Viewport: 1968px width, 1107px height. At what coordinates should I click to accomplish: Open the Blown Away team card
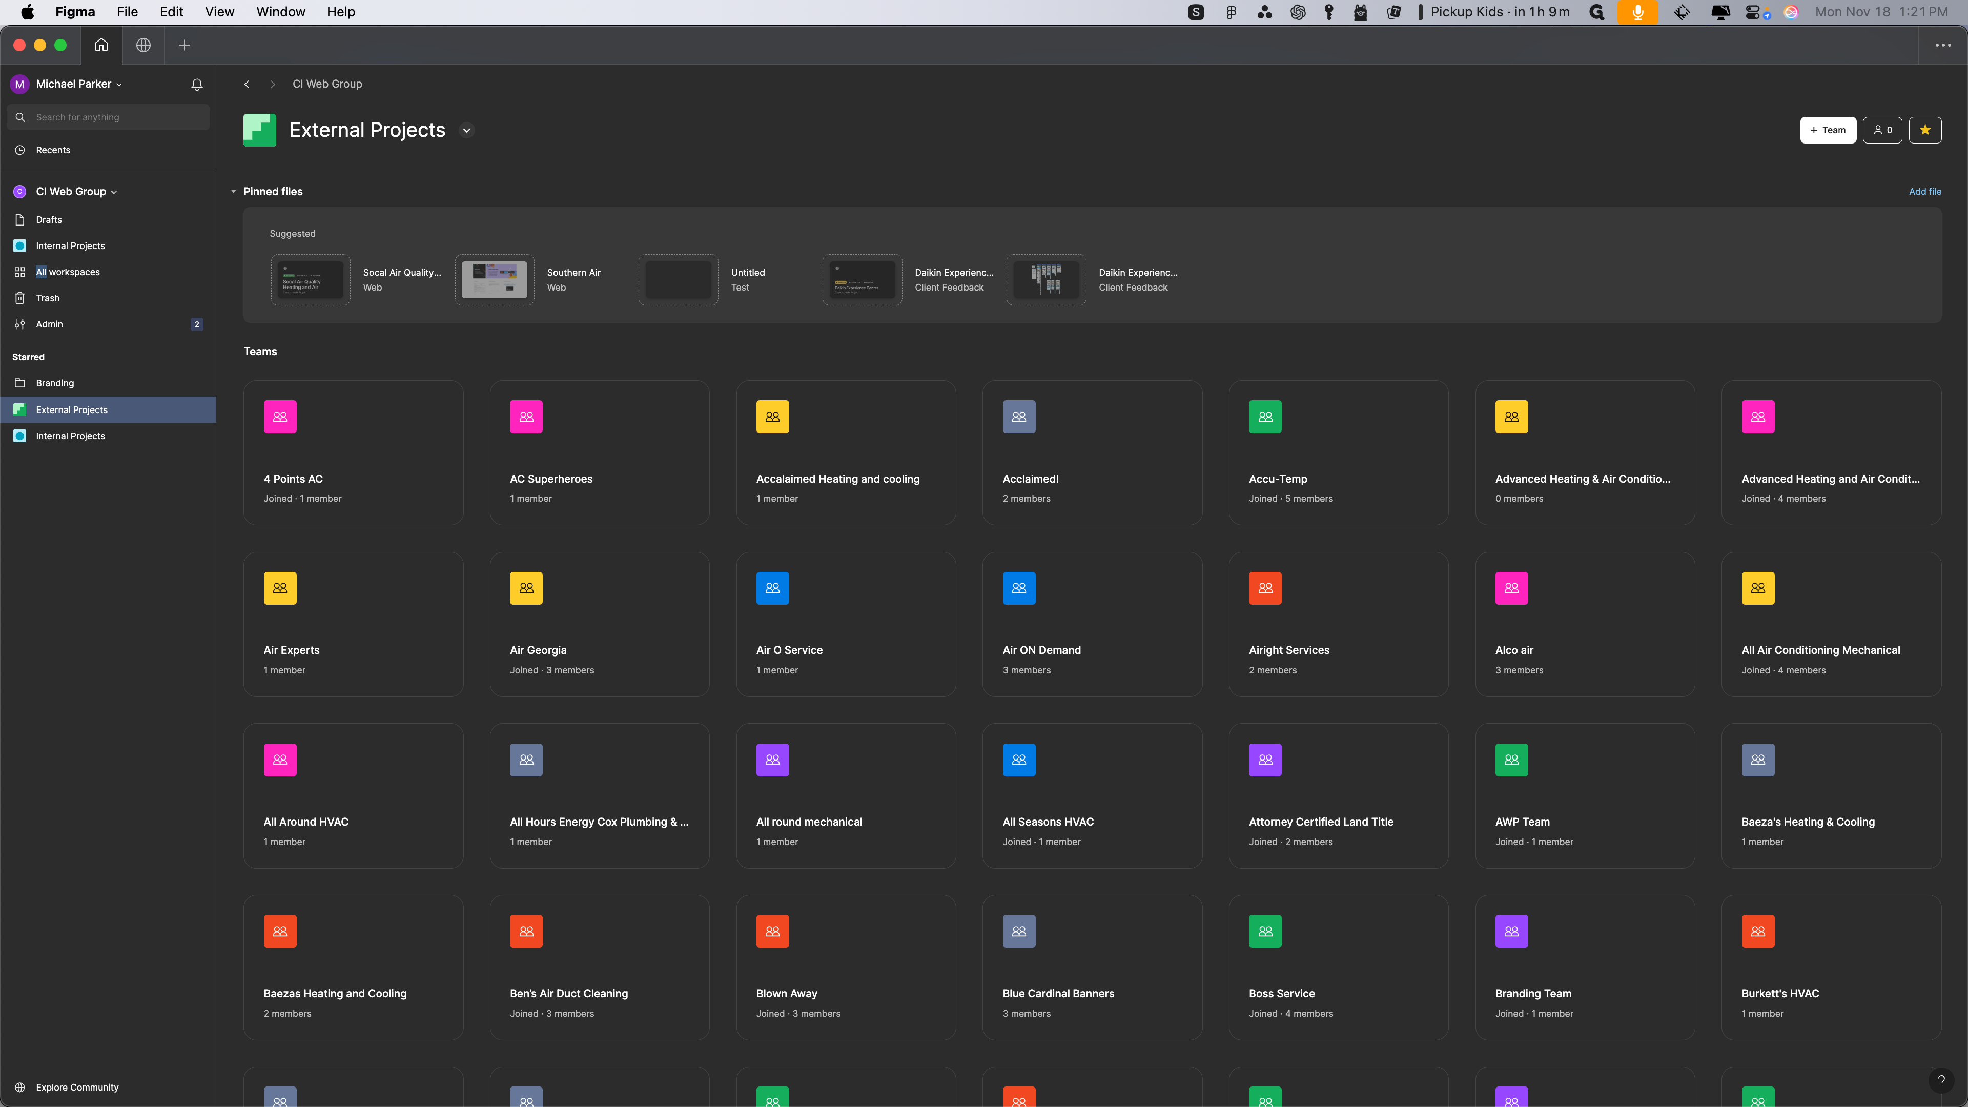[x=846, y=967]
